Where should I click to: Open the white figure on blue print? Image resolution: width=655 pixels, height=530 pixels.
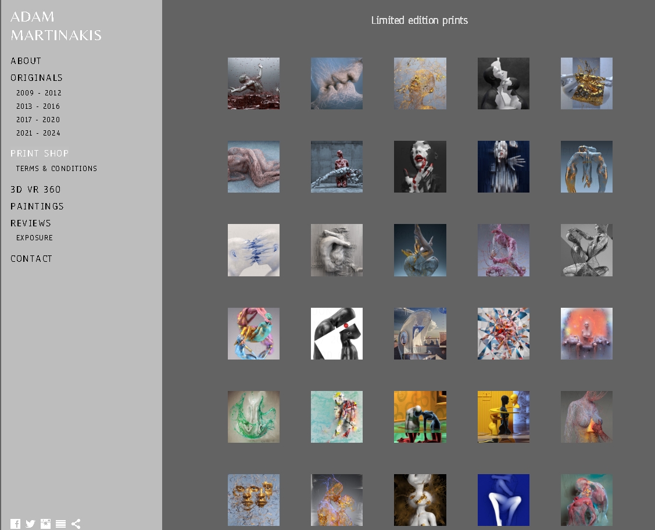pos(503,500)
